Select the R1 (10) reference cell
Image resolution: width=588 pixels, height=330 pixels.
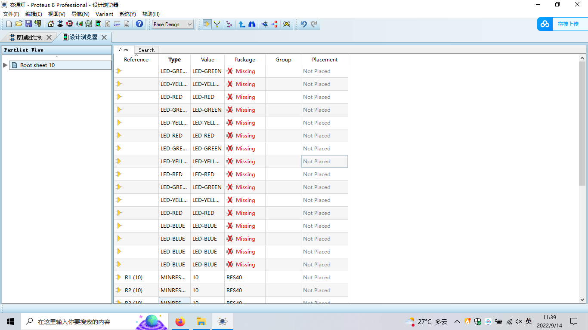136,278
